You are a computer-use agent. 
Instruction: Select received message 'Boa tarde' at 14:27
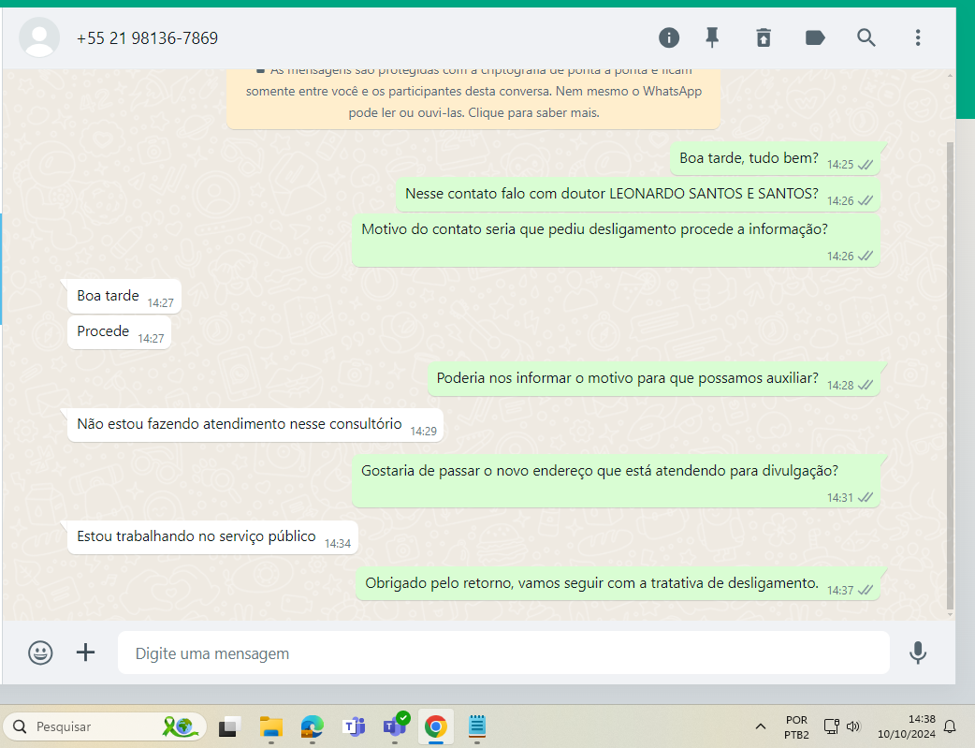[124, 297]
